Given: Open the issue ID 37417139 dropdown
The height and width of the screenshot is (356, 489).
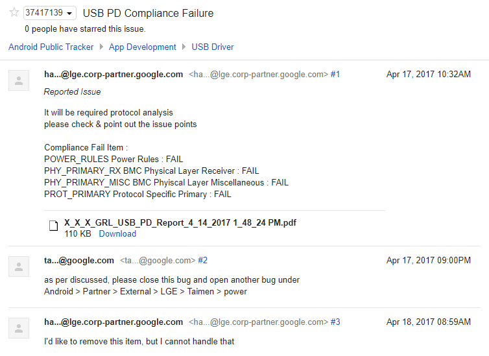Looking at the screenshot, I should pos(49,13).
